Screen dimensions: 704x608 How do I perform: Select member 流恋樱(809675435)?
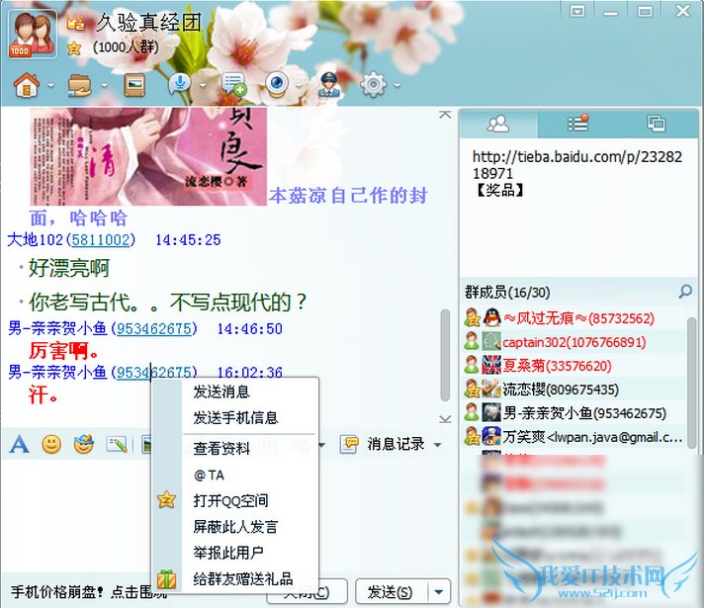click(574, 390)
